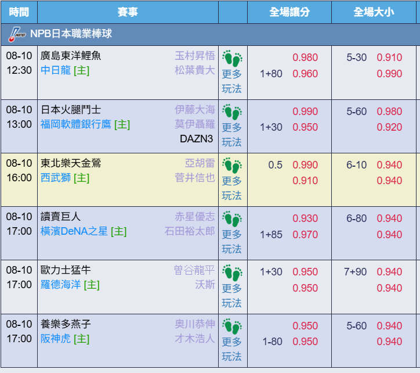Screen dimensions: 420x373
Task: Open 更多玩法 for 阪神虎 game
Action: tap(232, 349)
